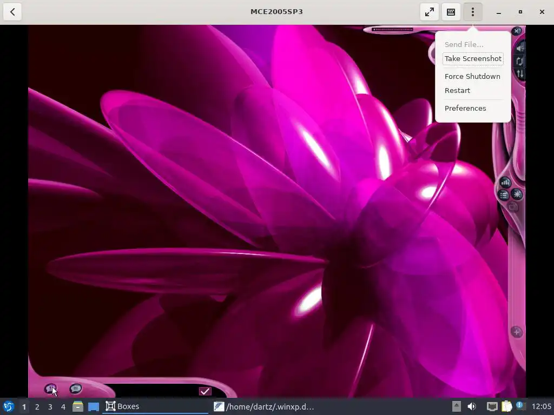
Task: Choose Take Screenshot from the menu
Action: click(x=473, y=58)
